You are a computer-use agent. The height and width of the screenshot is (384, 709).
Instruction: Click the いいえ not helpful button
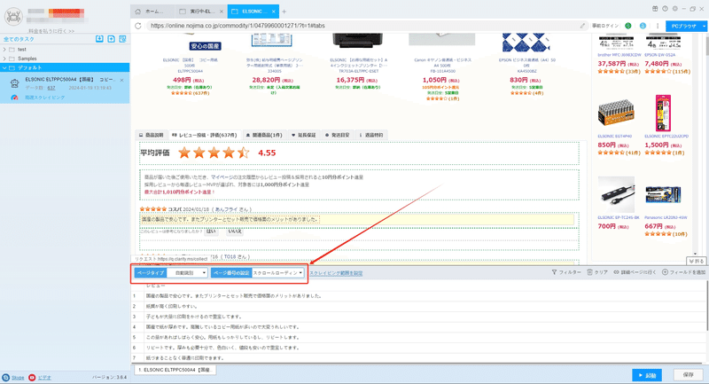click(234, 231)
